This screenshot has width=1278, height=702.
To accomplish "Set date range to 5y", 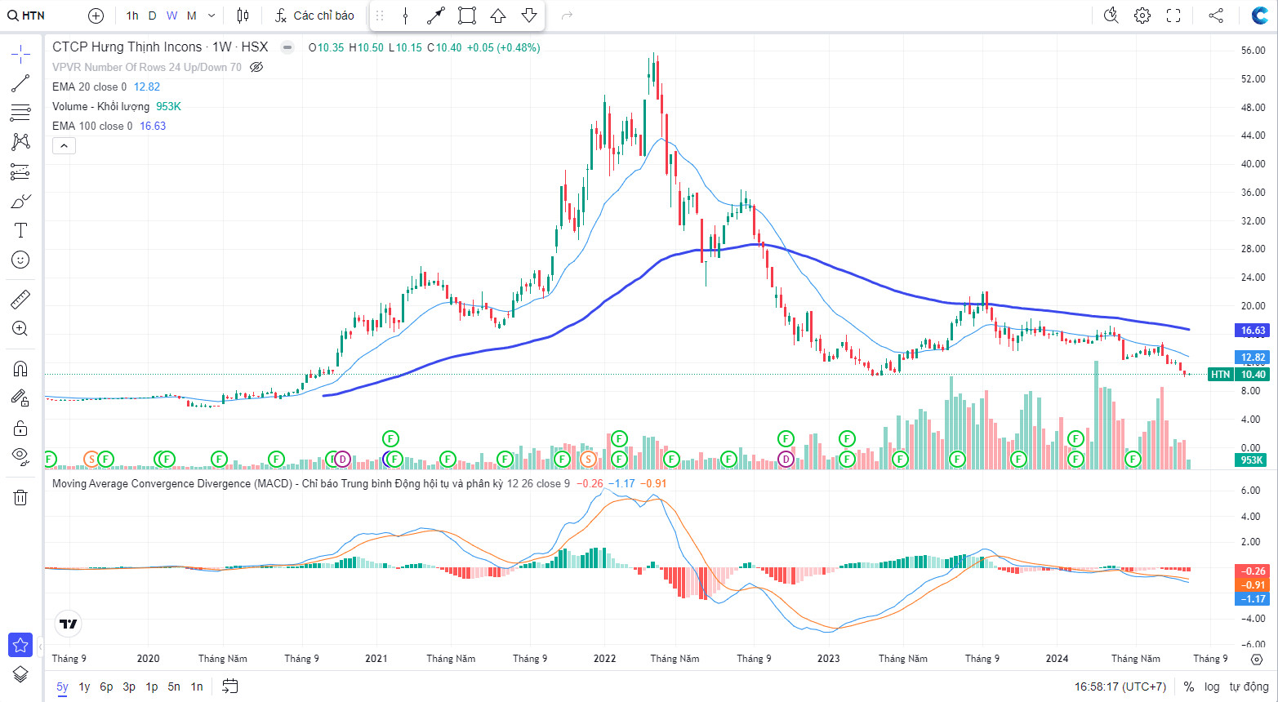I will (x=62, y=686).
